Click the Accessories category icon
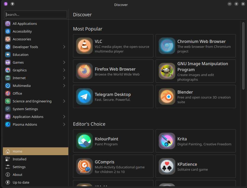Image resolution: width=247 pixels, height=188 pixels. [x=8, y=39]
